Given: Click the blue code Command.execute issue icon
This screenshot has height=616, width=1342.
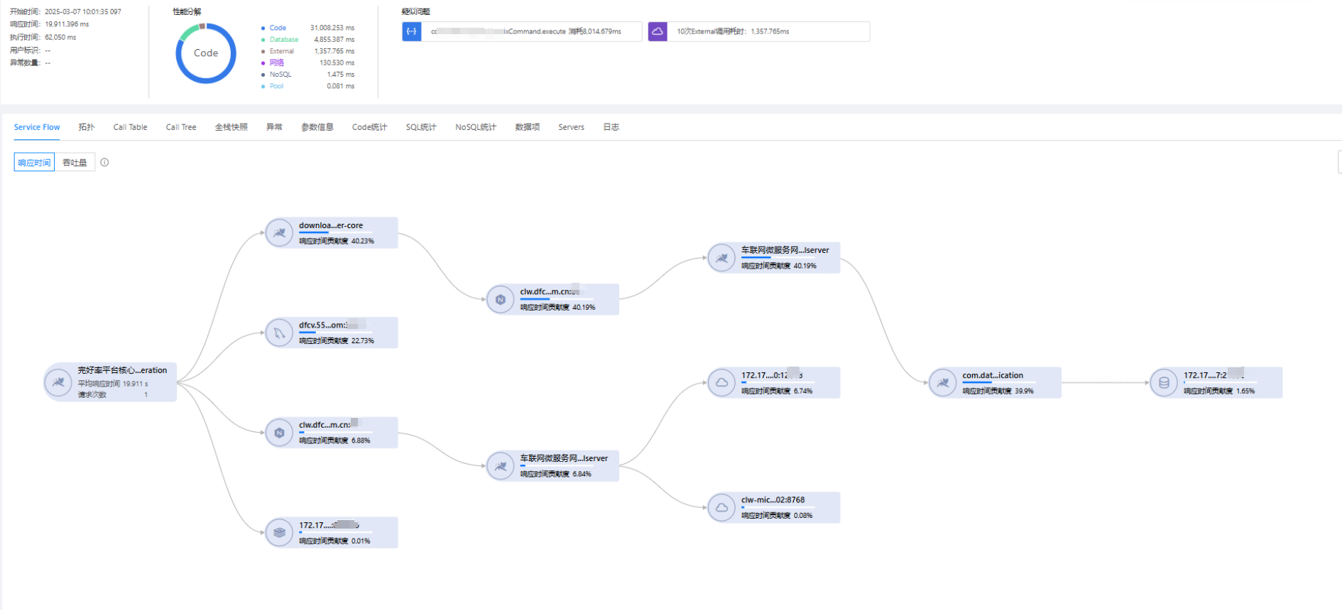Looking at the screenshot, I should point(412,32).
